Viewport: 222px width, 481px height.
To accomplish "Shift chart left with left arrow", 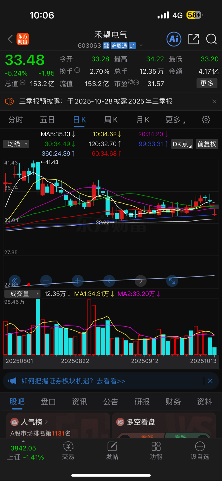I will [x=109, y=281].
